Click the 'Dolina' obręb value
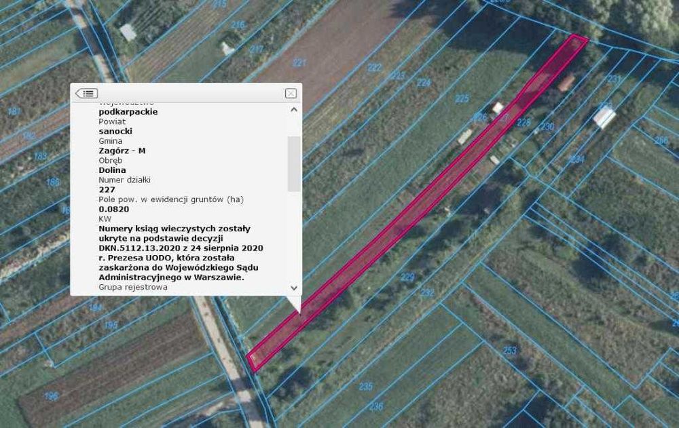Image resolution: width=679 pixels, height=428 pixels. 112,170
